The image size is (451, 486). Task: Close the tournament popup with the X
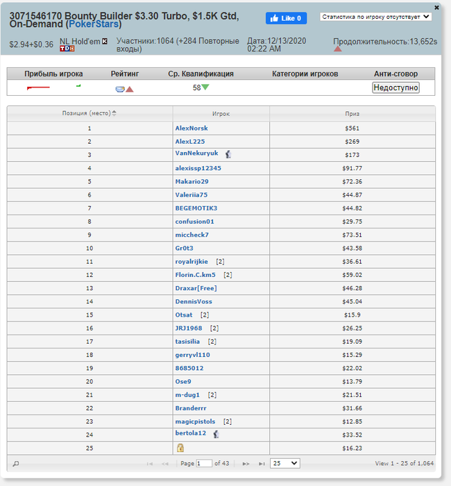[x=436, y=8]
